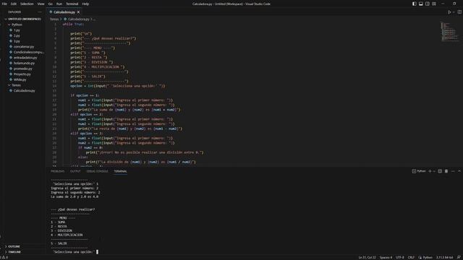463x260 pixels.
Task: Open the Terminal menu
Action: [x=72, y=4]
